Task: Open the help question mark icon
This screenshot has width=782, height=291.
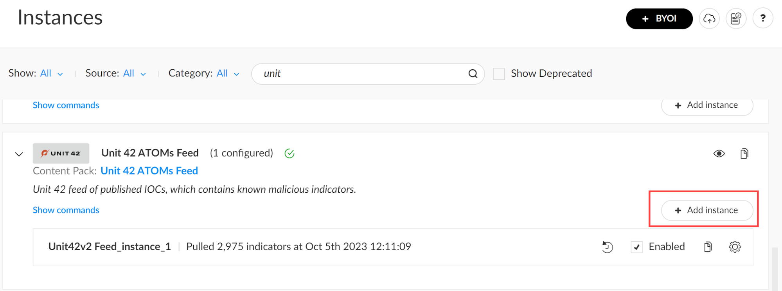Action: pyautogui.click(x=762, y=18)
